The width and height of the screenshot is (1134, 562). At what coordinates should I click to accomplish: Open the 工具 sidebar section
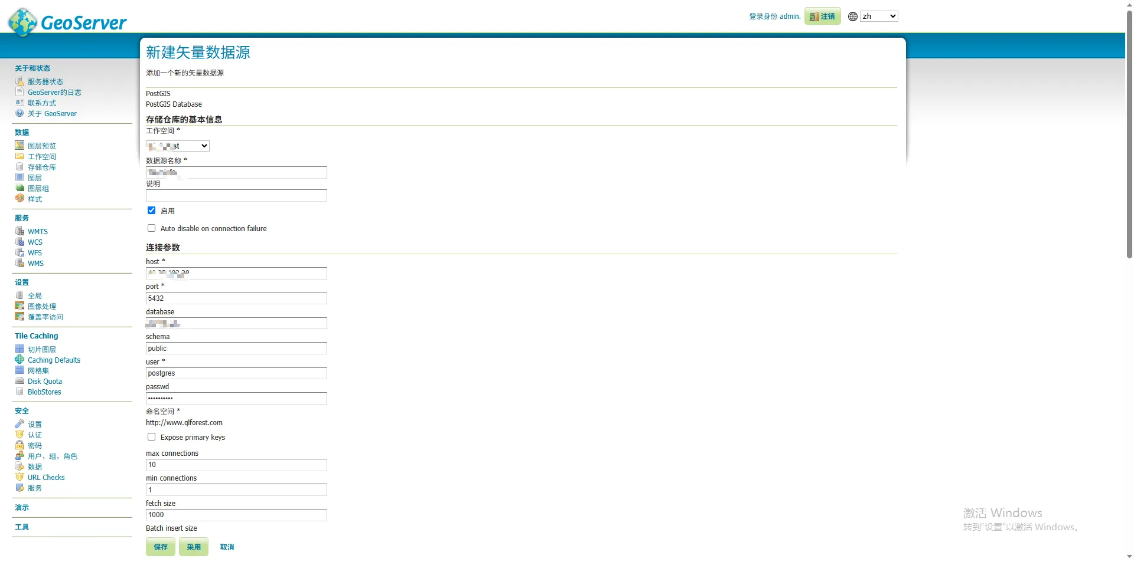tap(22, 527)
